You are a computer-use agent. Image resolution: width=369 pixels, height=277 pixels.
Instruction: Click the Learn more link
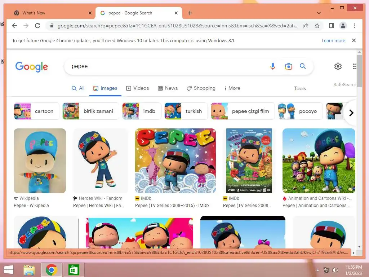pos(333,40)
